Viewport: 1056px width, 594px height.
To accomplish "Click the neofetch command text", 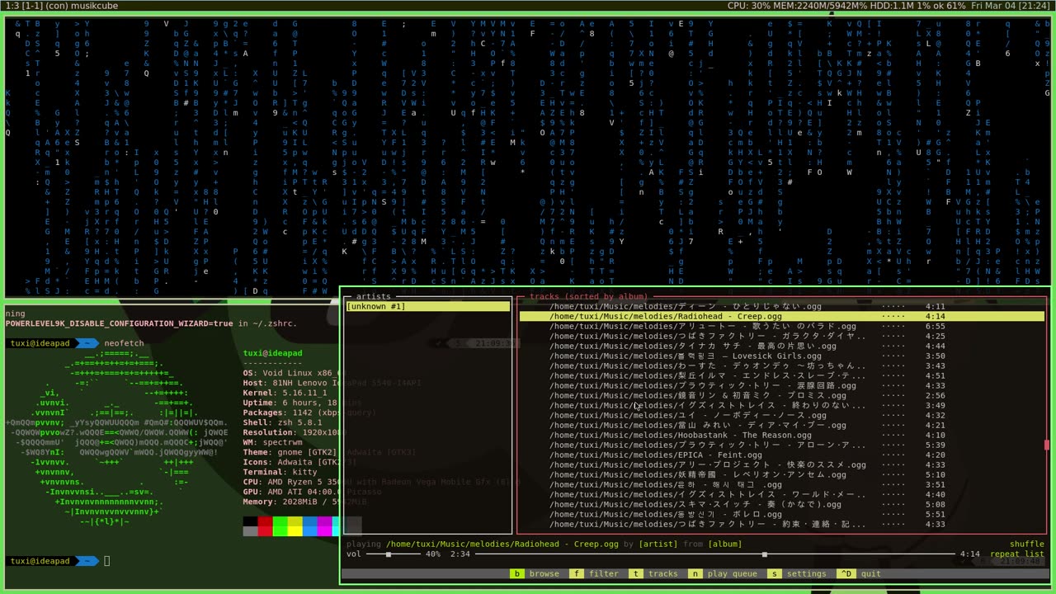I will pyautogui.click(x=124, y=343).
